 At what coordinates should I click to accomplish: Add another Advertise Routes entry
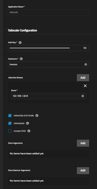click(83, 78)
